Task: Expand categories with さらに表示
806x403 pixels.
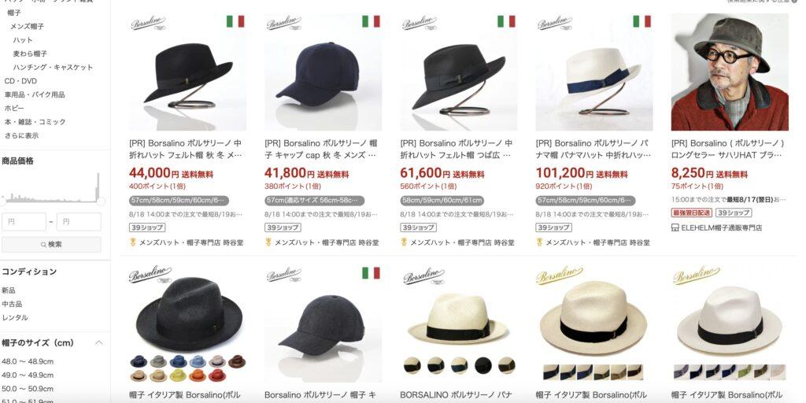Action: pyautogui.click(x=21, y=135)
